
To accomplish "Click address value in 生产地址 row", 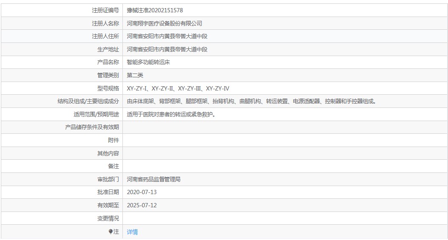I will (x=167, y=49).
